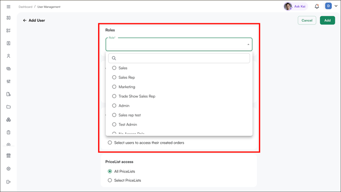The image size is (341, 192).
Task: Select All PriceLists radio option
Action: coord(110,171)
